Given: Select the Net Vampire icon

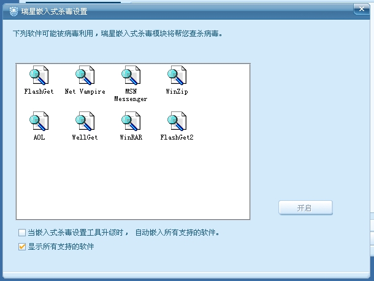Looking at the screenshot, I should coord(85,75).
